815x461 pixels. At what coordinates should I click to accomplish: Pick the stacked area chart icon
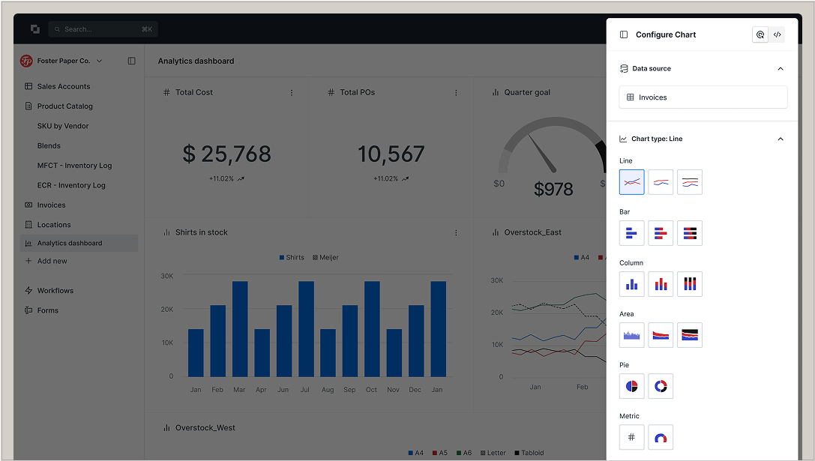661,335
